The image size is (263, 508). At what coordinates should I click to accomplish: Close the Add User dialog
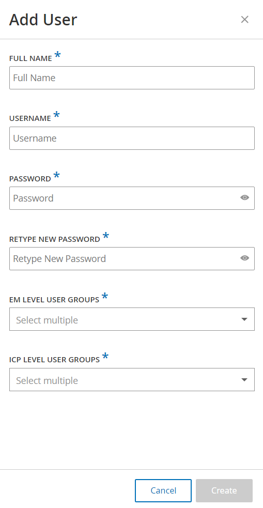pos(244,20)
